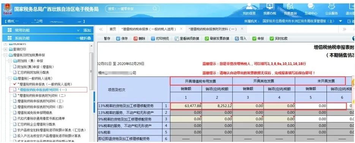The image size is (355, 143).
Task: Click the green 刷新发票数据 icon
Action: pos(207,39)
